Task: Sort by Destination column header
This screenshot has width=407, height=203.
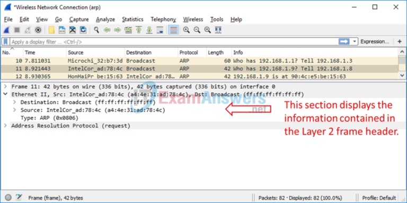Action: click(x=152, y=52)
